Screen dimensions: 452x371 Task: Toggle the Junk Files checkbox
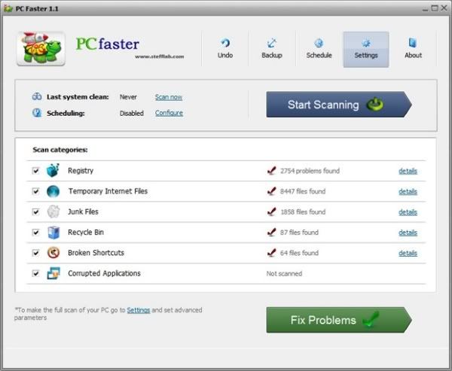point(35,212)
